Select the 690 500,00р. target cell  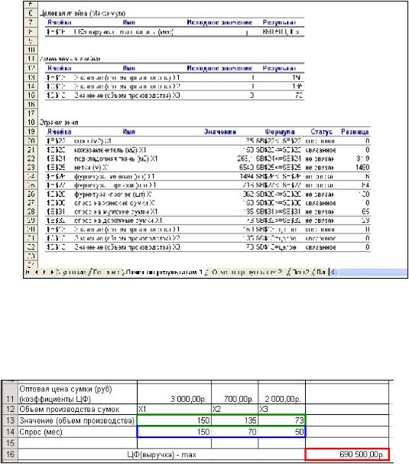347,454
